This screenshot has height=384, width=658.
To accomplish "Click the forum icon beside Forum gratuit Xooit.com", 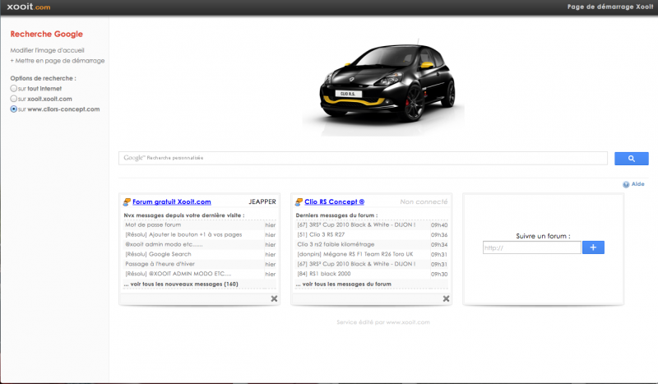I will tap(127, 201).
